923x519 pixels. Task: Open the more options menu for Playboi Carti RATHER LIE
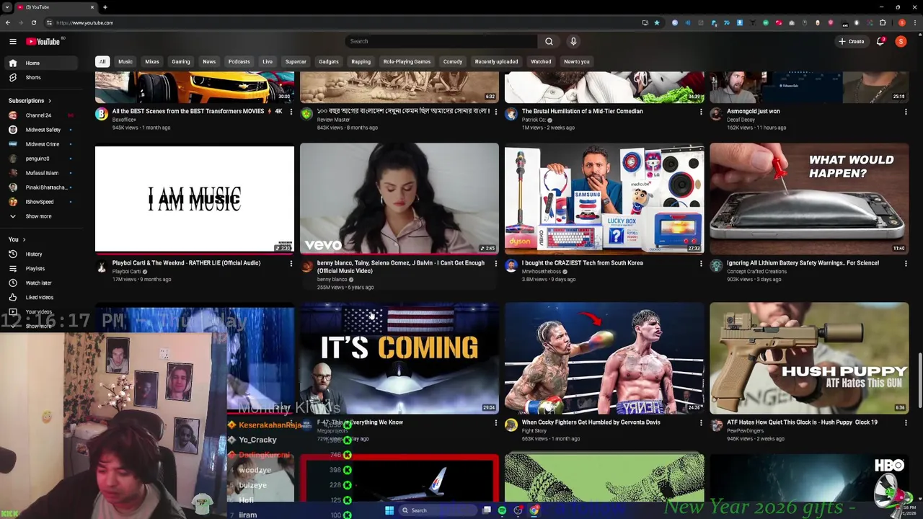click(291, 264)
